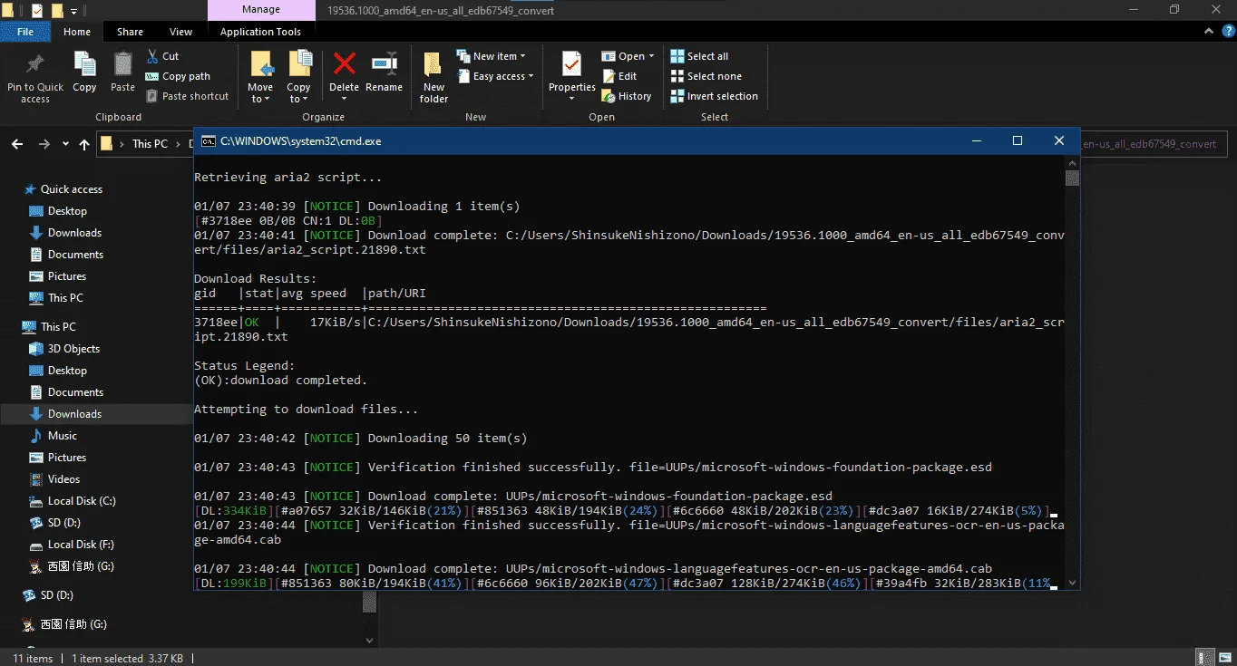Screen dimensions: 1237x666
Task: Open the Easy access dropdown
Action: 494,76
